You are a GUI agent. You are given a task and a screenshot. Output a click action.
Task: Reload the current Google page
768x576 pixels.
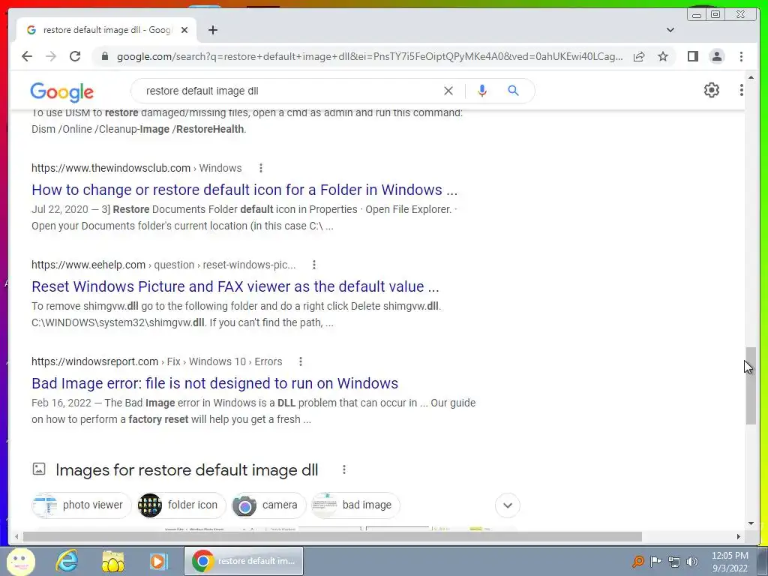pyautogui.click(x=75, y=56)
